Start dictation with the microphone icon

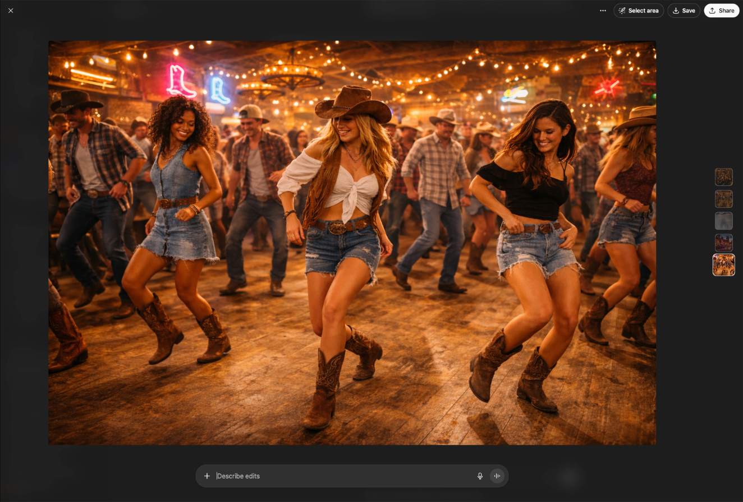click(x=480, y=476)
